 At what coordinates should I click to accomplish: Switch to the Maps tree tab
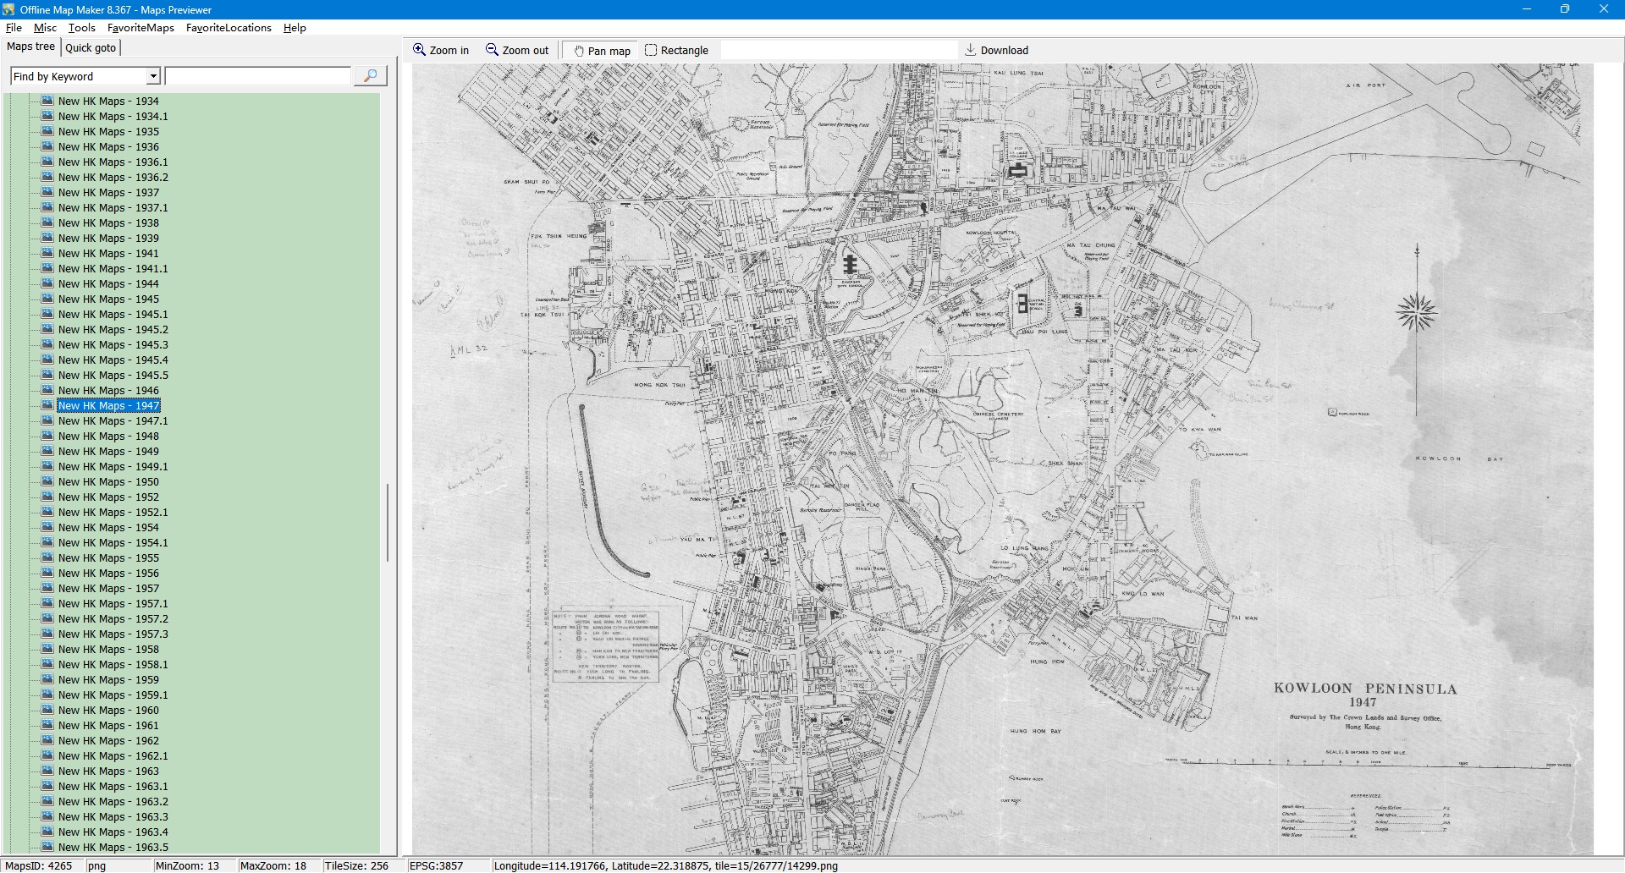pos(30,47)
